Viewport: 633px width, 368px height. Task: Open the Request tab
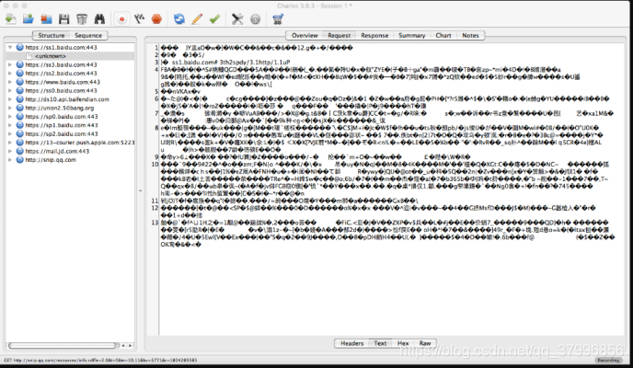coord(340,36)
